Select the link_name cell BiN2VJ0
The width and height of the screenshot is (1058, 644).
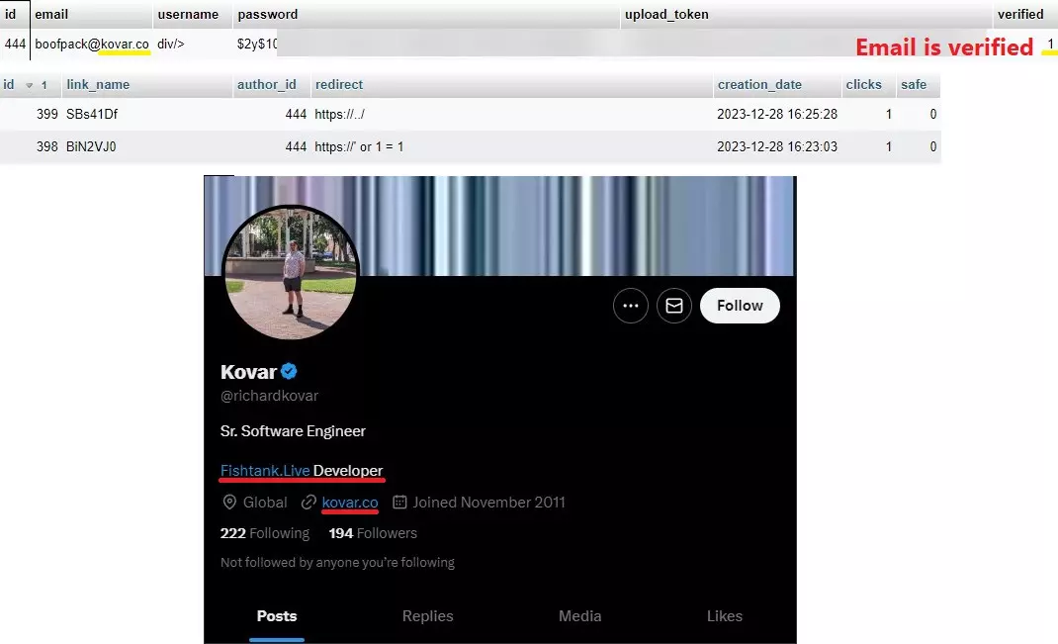(x=91, y=146)
